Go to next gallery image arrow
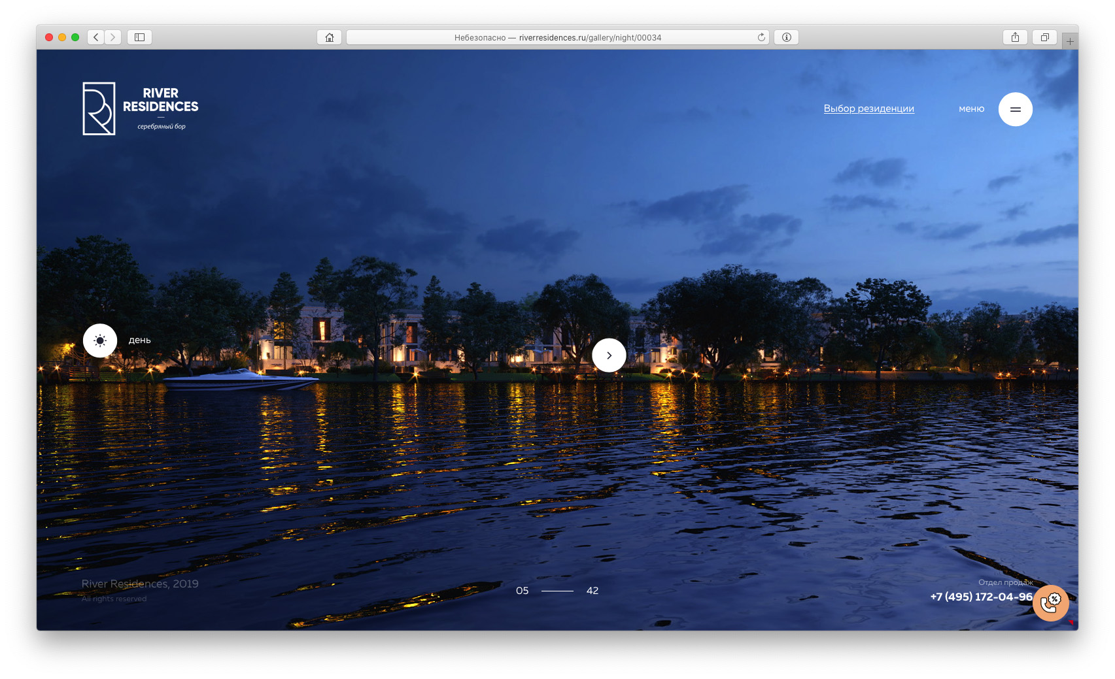1115x679 pixels. [609, 356]
